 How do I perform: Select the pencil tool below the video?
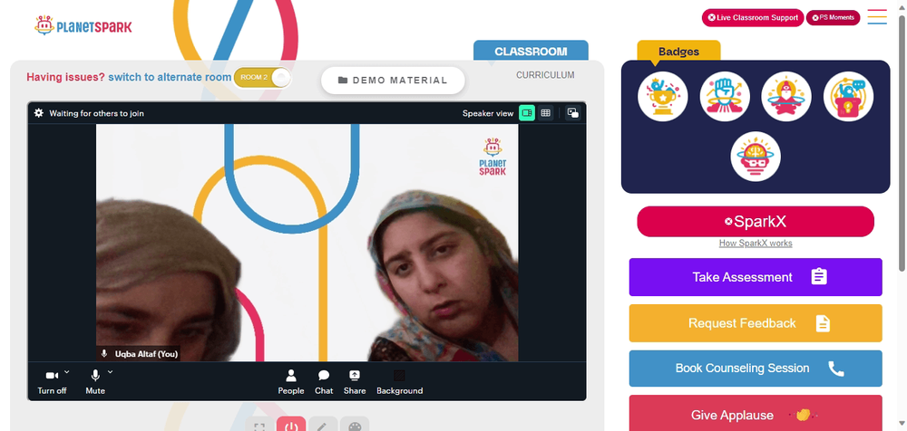point(323,424)
